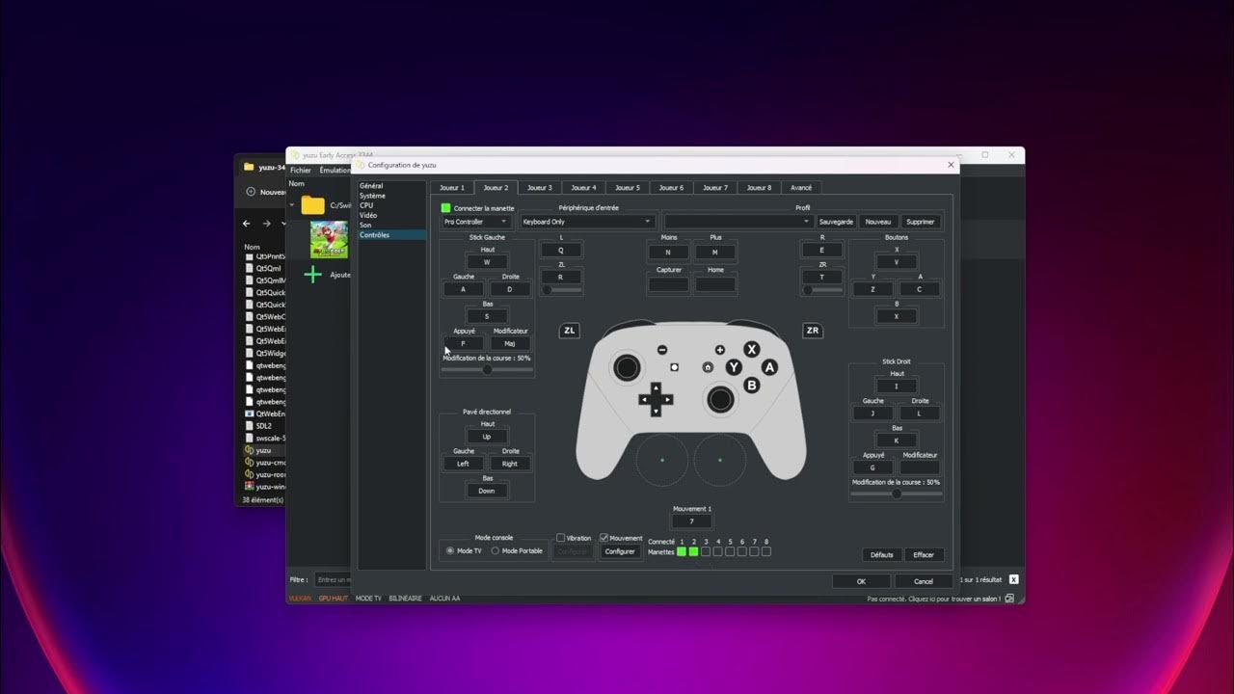Select the Mario Golf game thumbnail
This screenshot has height=694, width=1234.
click(329, 240)
